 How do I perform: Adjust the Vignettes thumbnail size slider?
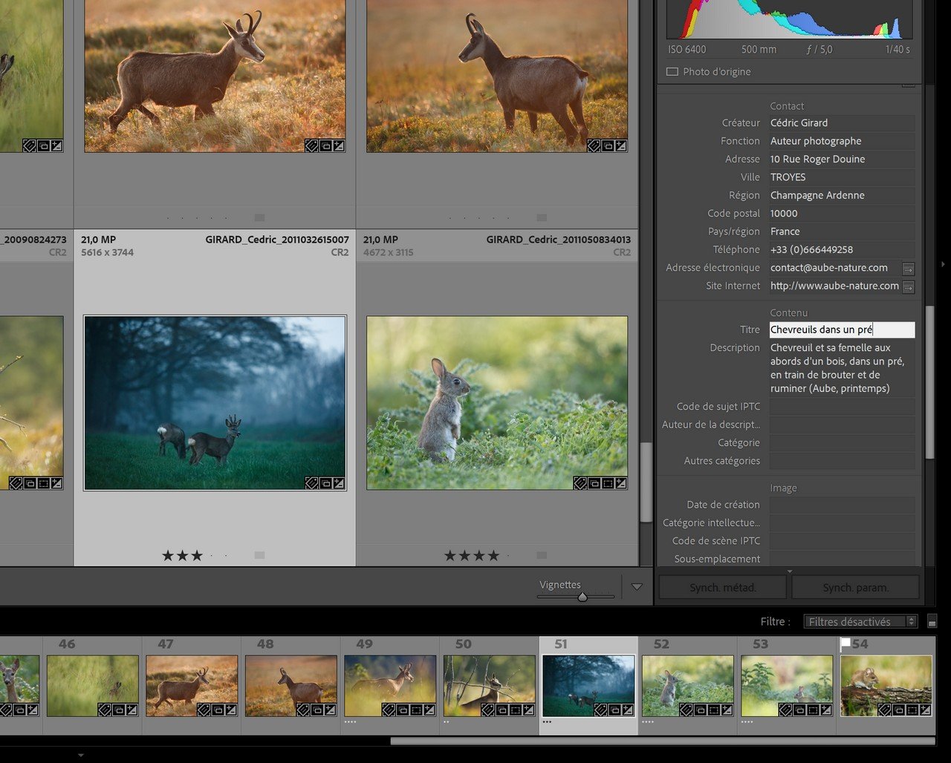click(x=582, y=596)
